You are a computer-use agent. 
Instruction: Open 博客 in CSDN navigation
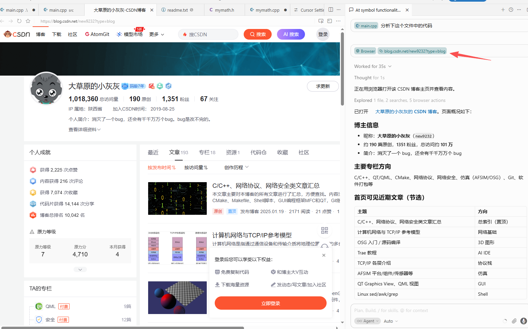click(x=41, y=34)
